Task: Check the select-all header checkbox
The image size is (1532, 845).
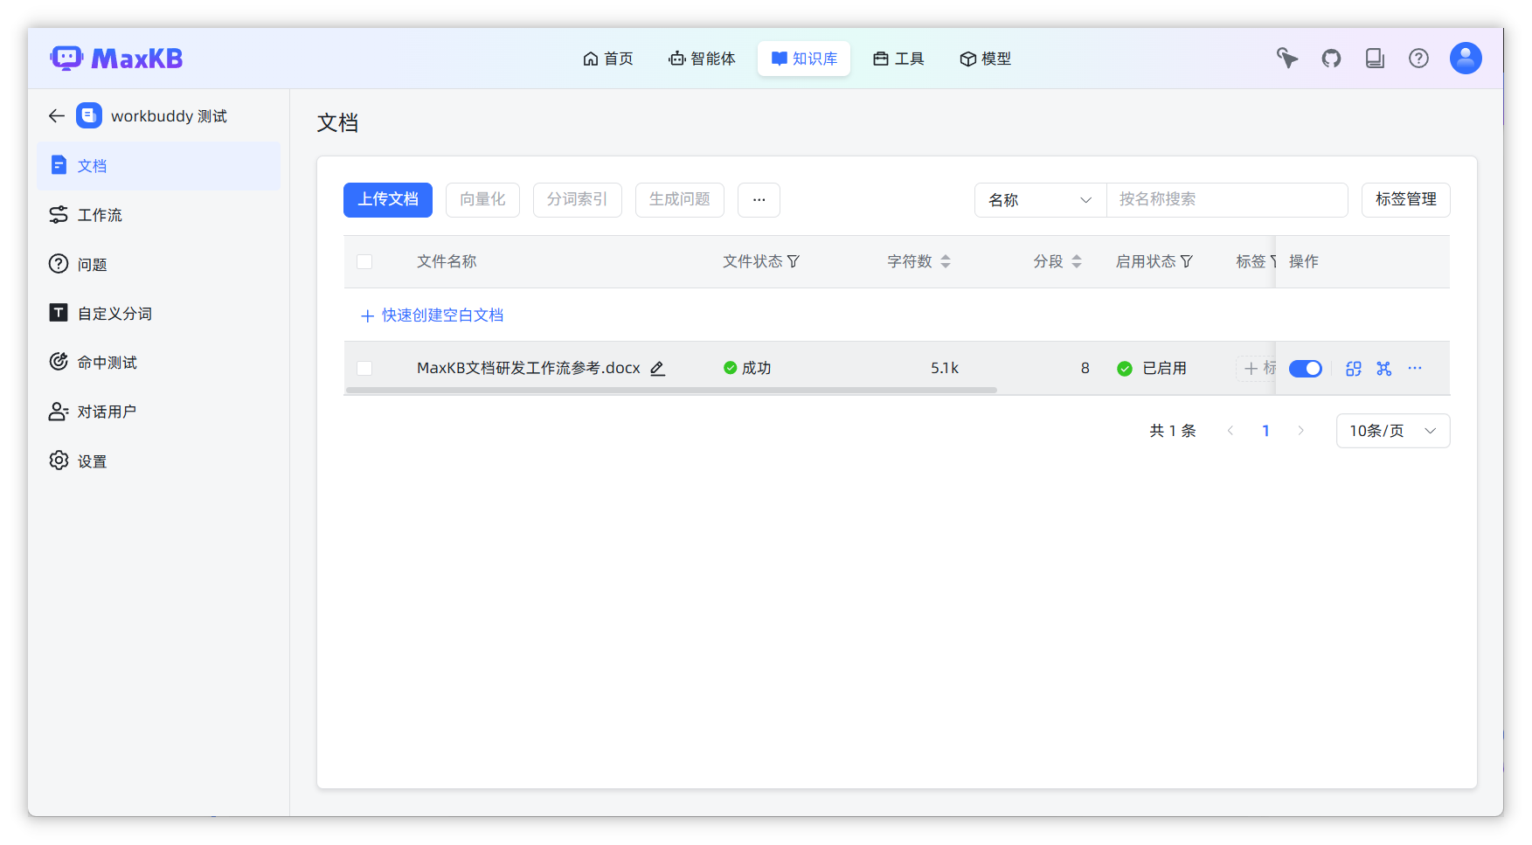Action: (364, 261)
